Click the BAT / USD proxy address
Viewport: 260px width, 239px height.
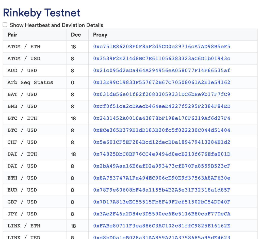pos(161,94)
